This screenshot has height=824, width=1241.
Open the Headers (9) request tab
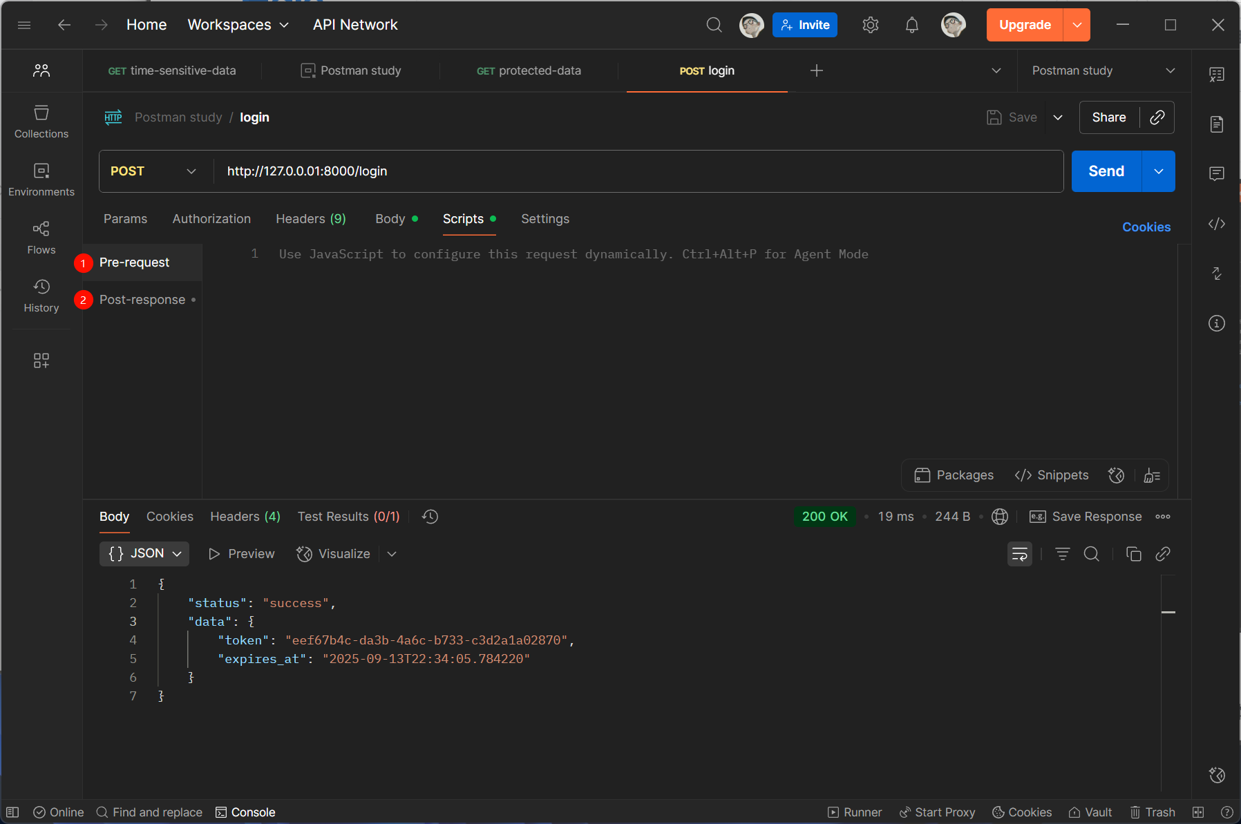(x=311, y=219)
